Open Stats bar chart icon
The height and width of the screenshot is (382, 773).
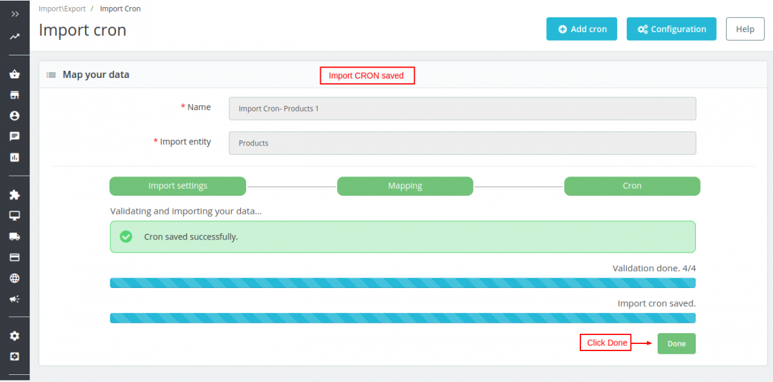(15, 157)
